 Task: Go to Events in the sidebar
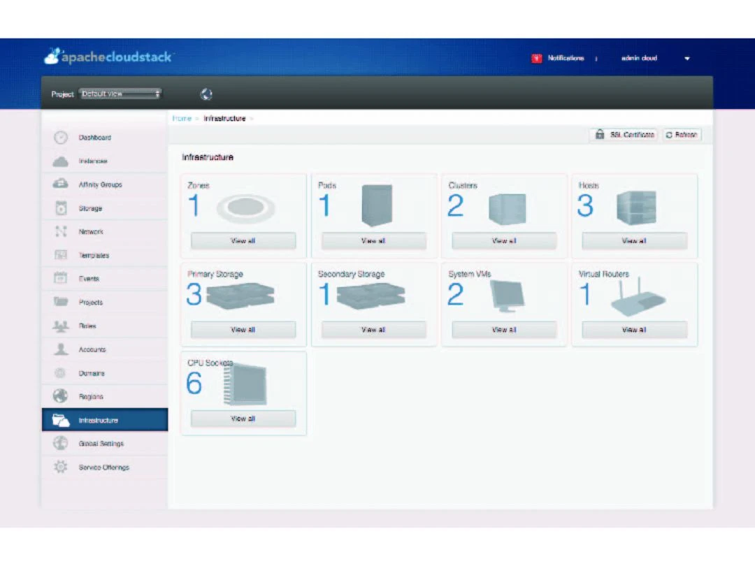(89, 279)
